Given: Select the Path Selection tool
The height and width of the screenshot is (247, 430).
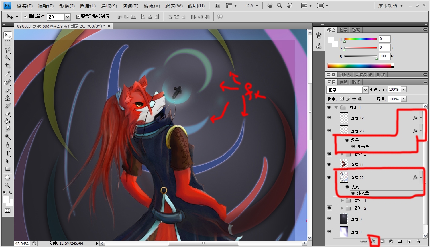Looking at the screenshot, I should coord(8,161).
